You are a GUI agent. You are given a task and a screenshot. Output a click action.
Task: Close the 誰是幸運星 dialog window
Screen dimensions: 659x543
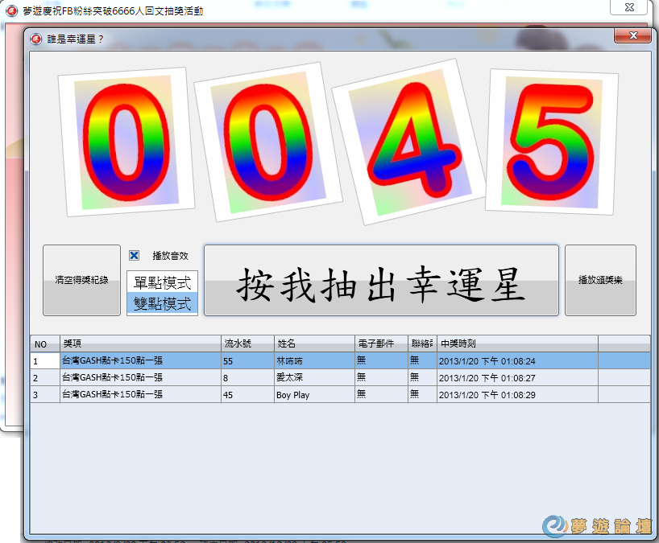[x=632, y=36]
